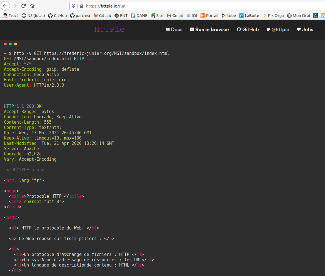Viewport: 325px width, 276px height.
Task: Go to the browser Home icon
Action: pyautogui.click(x=32, y=6)
